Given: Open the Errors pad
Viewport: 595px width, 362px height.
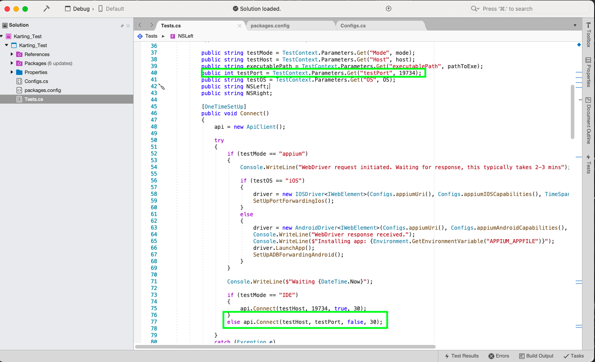Looking at the screenshot, I should coord(499,356).
